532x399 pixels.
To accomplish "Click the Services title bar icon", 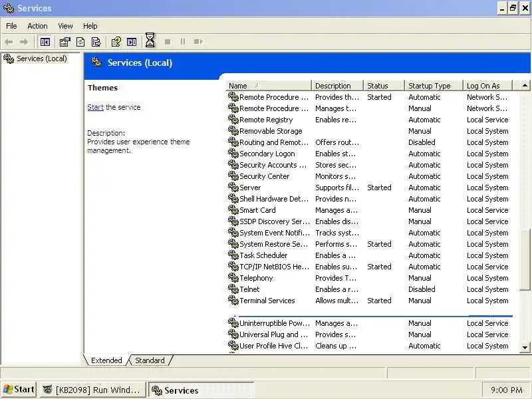I will click(x=9, y=8).
